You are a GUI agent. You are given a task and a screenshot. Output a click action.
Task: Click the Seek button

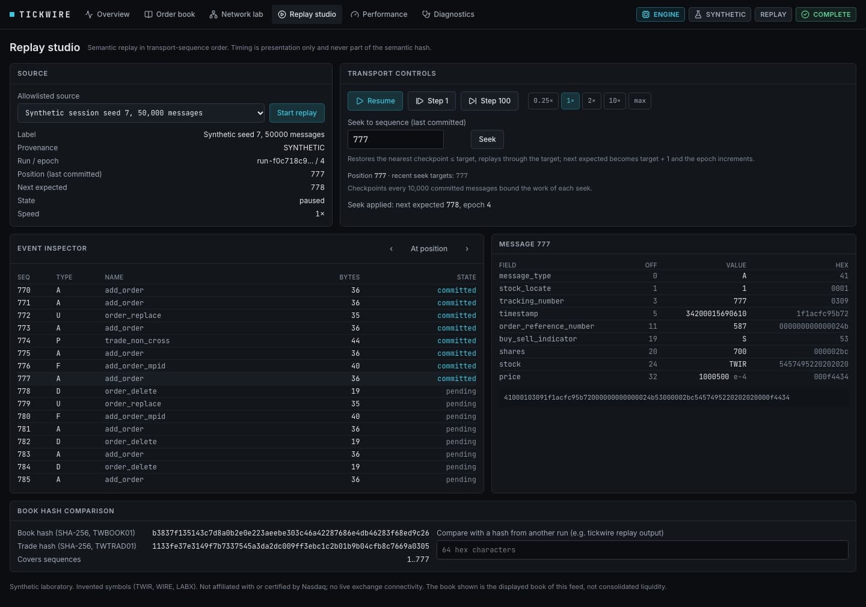pos(487,139)
